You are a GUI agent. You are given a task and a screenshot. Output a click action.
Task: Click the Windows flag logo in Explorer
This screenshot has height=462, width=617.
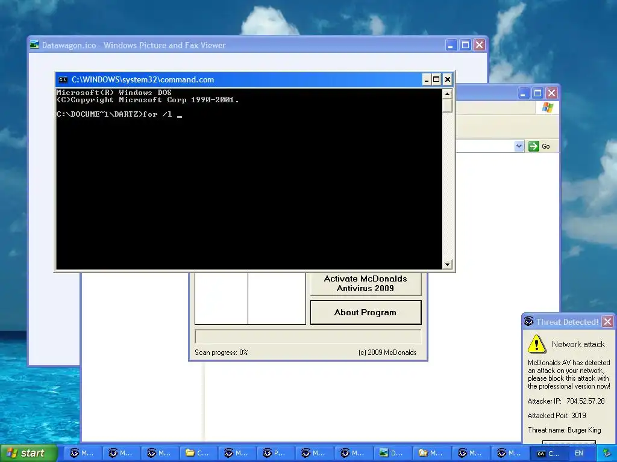click(x=547, y=108)
